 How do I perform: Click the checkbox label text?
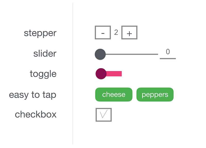click(36, 114)
